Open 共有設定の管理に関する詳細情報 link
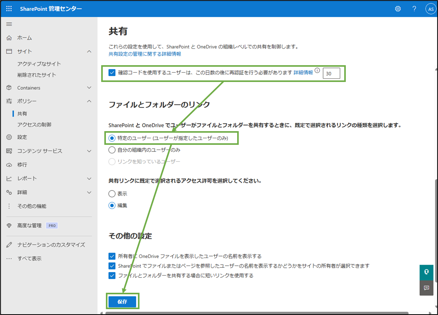 pyautogui.click(x=145, y=54)
